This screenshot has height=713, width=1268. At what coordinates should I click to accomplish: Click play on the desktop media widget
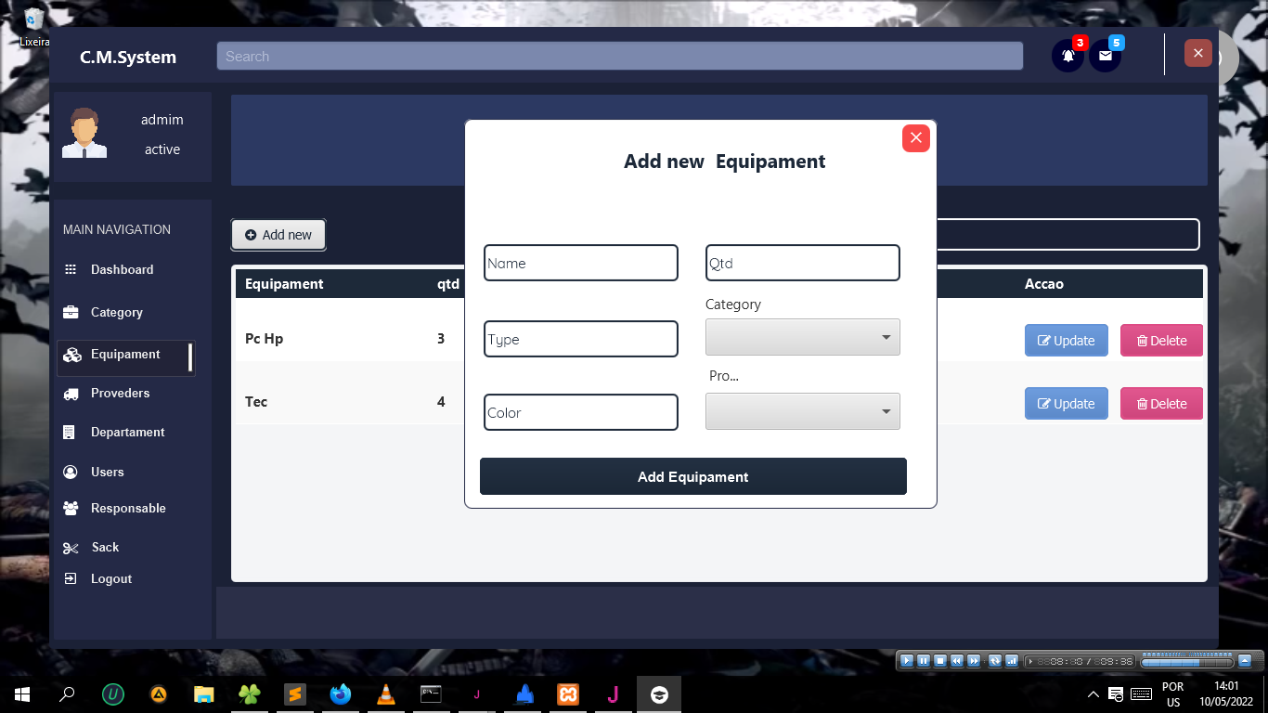click(x=907, y=661)
